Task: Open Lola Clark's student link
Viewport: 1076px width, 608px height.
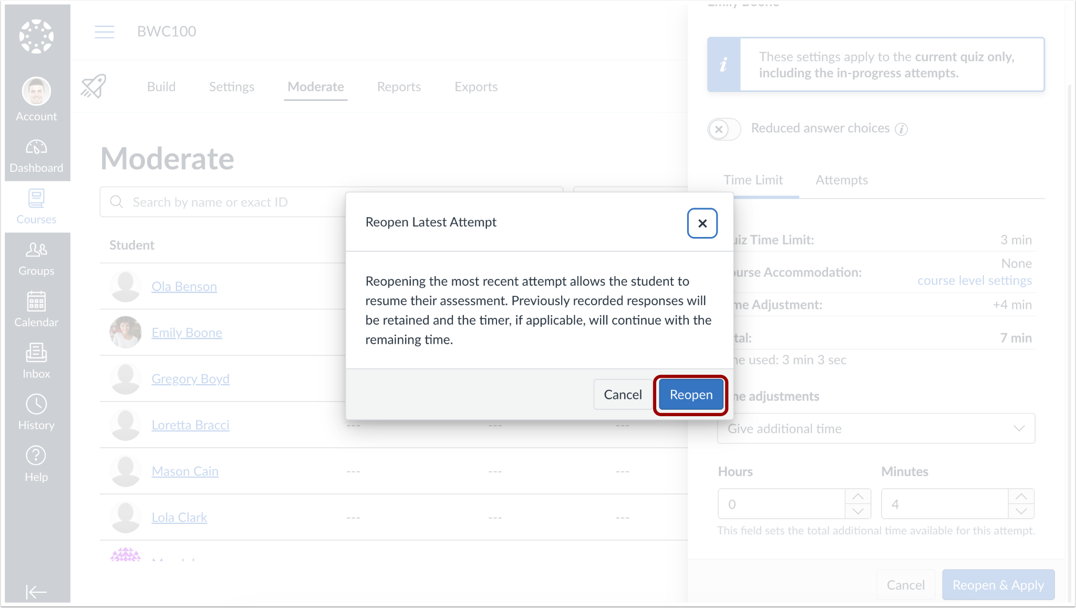Action: point(179,518)
